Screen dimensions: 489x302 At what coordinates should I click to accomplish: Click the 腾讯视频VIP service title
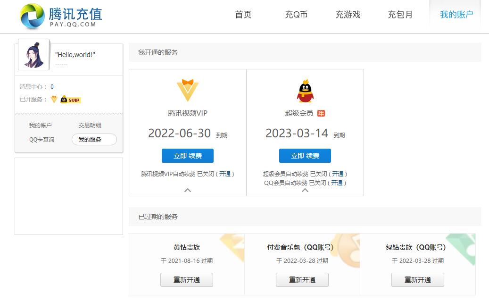[187, 113]
